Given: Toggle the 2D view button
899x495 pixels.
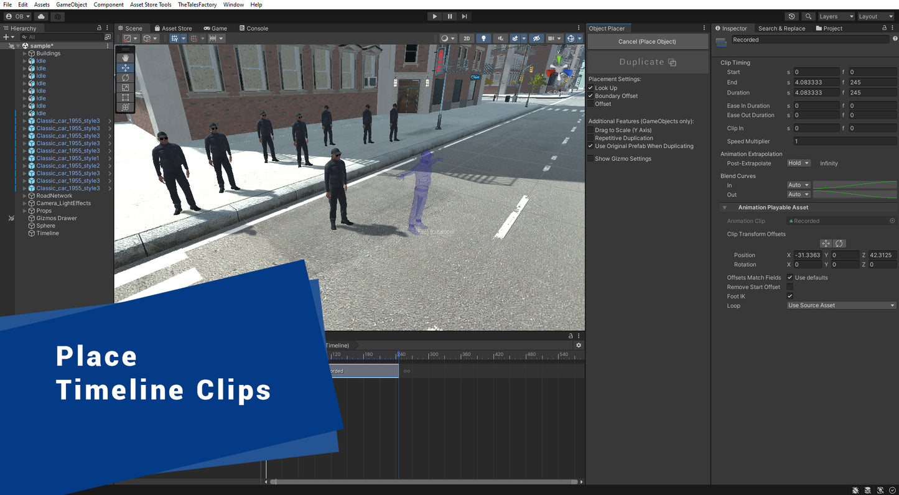Looking at the screenshot, I should [466, 39].
